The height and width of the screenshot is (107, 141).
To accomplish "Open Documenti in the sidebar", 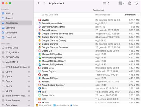I will (16, 33).
